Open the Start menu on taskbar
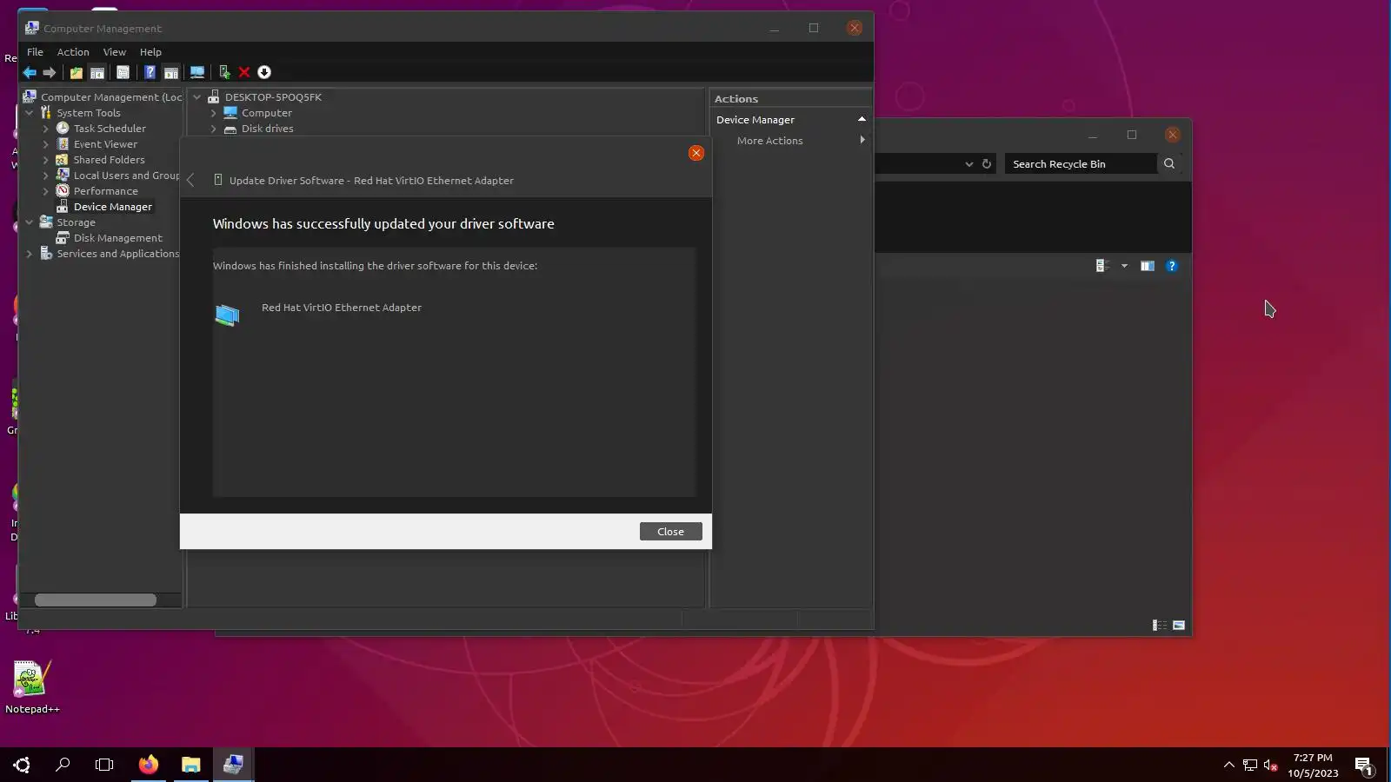 22,765
